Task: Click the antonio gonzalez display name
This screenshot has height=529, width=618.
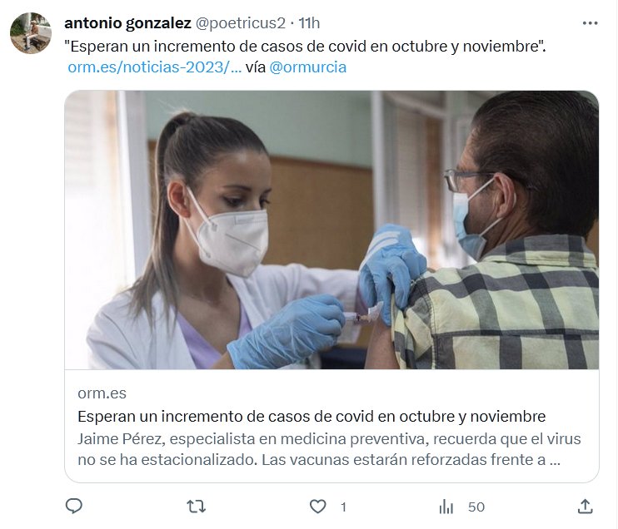Action: (127, 23)
